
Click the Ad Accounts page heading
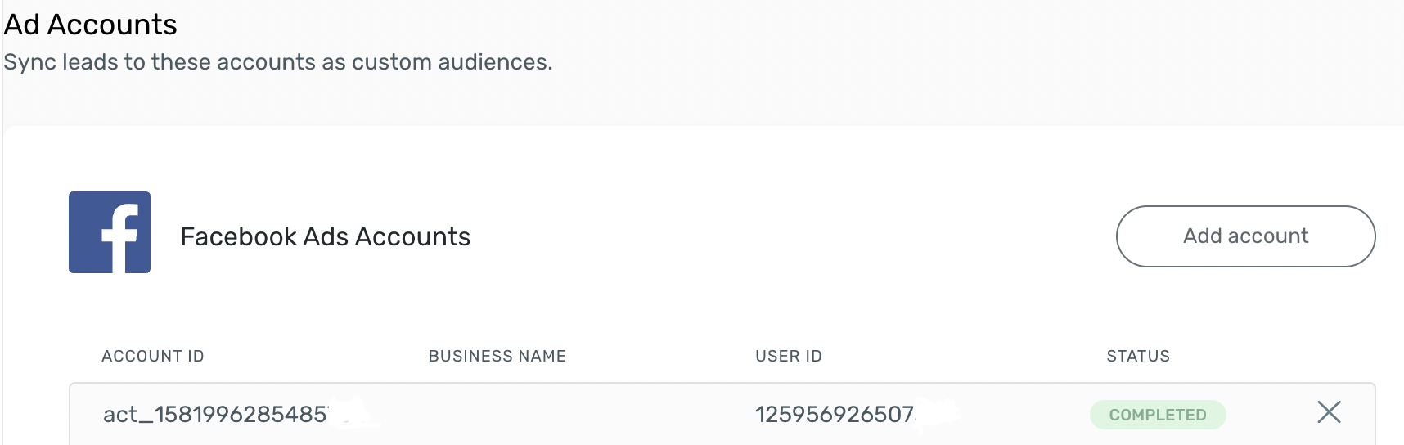point(91,25)
